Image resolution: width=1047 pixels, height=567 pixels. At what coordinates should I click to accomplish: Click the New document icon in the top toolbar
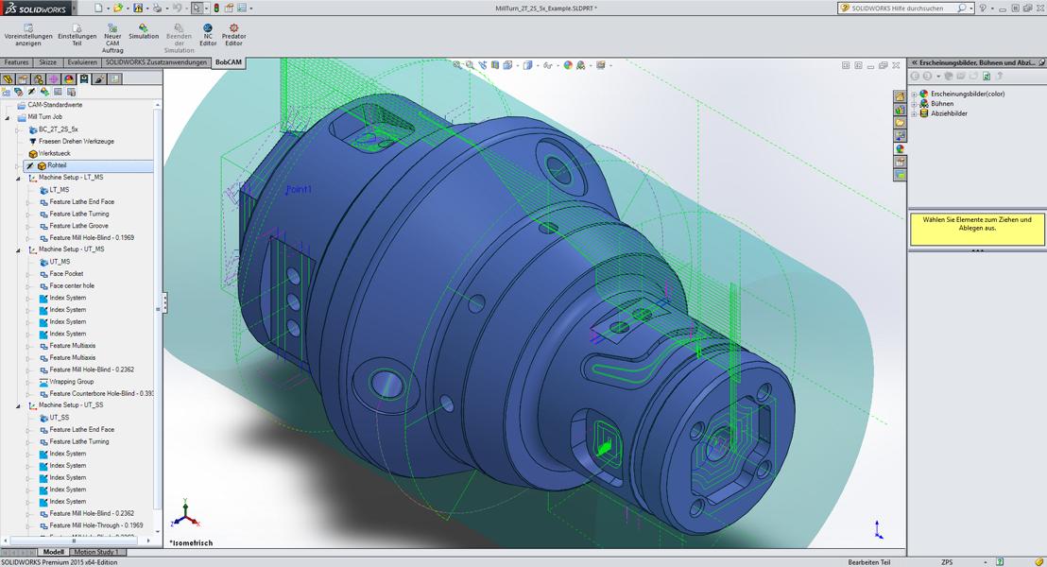point(98,8)
